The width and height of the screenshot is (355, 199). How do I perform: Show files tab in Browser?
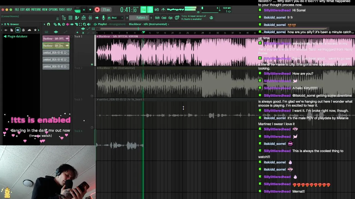coord(12,30)
